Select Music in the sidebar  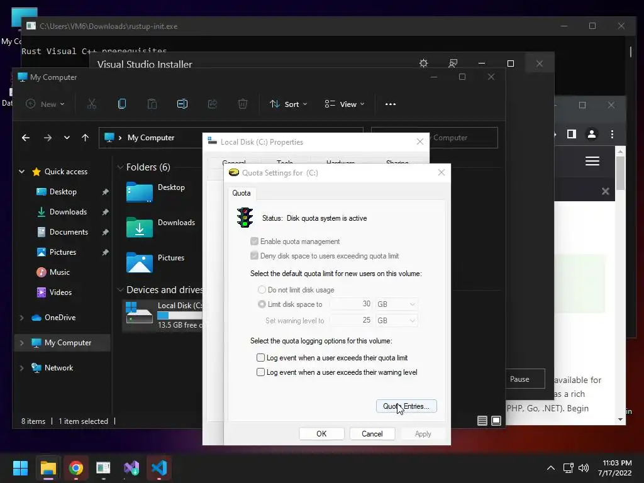[x=60, y=272]
